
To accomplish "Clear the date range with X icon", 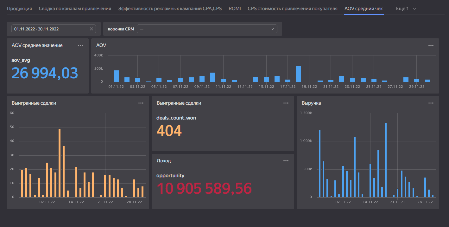I will coord(92,29).
